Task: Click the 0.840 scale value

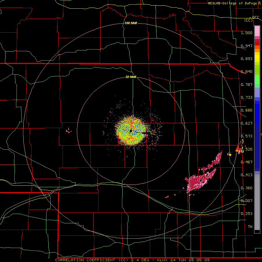Action: 247,72
